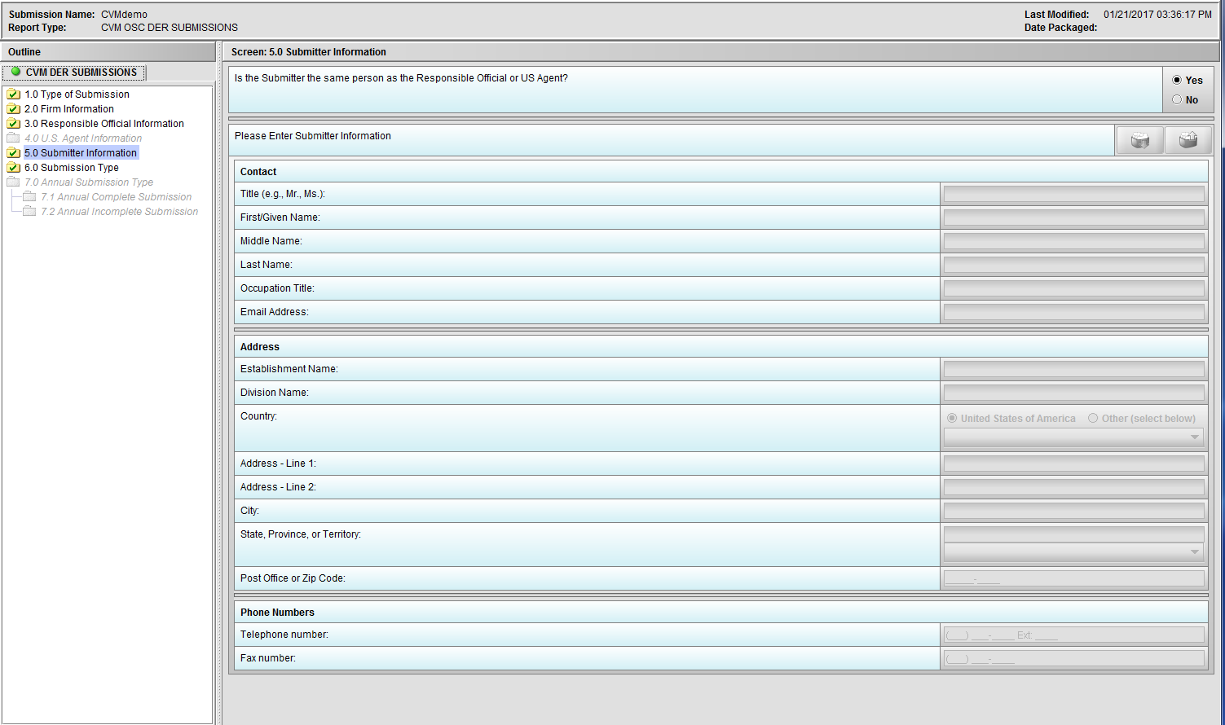
Task: Click the "Outline" panel header
Action: 24,52
